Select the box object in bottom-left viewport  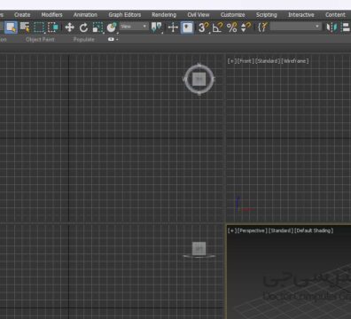(x=199, y=249)
